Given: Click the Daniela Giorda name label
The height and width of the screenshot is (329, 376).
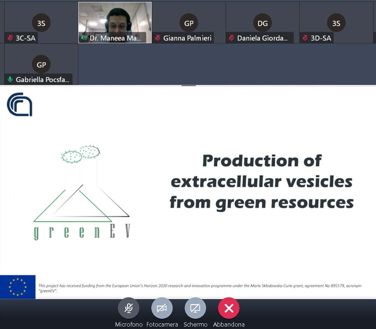Looking at the screenshot, I should (x=262, y=38).
